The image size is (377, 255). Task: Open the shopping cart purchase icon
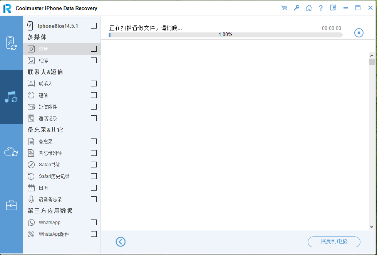click(x=284, y=8)
